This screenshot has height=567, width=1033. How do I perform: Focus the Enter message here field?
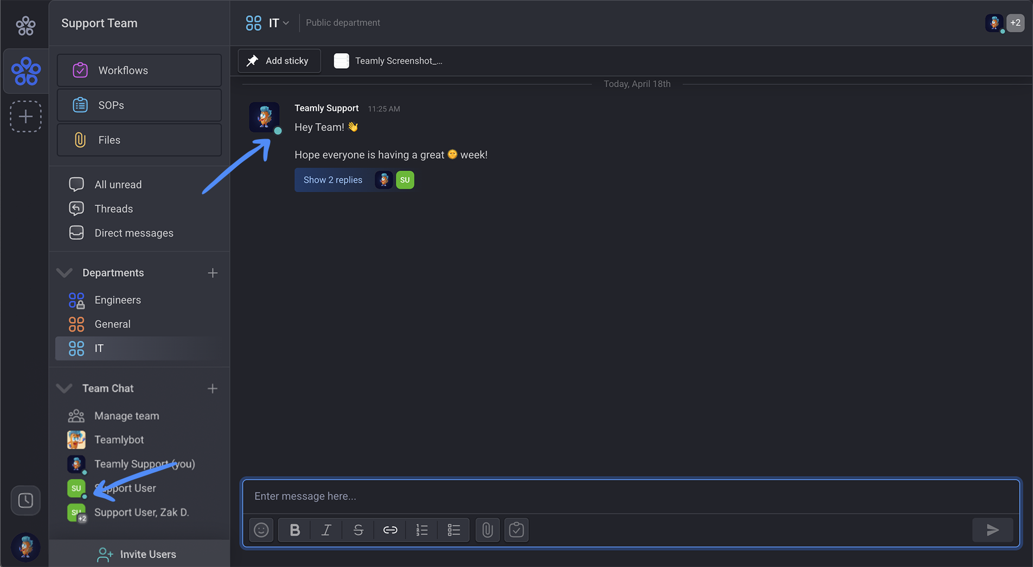point(631,496)
